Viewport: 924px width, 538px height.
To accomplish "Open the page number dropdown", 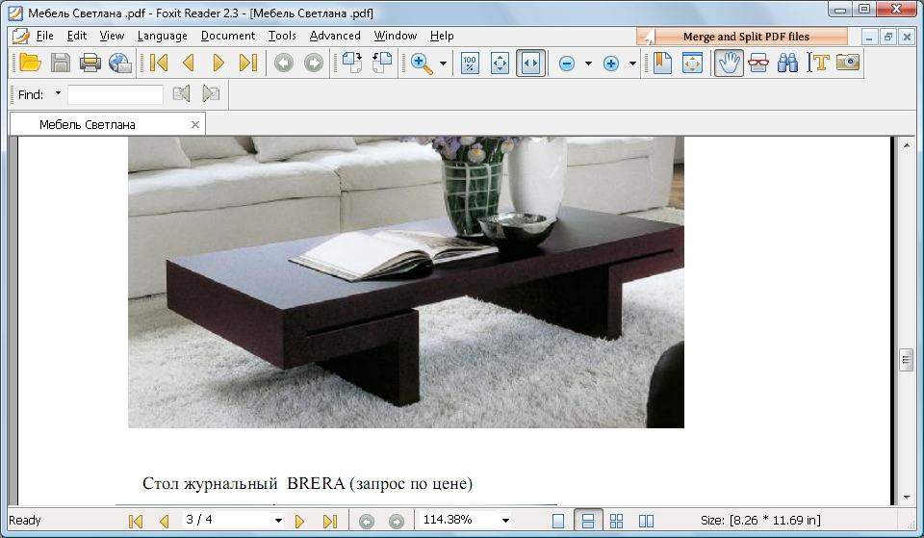I will 278,521.
